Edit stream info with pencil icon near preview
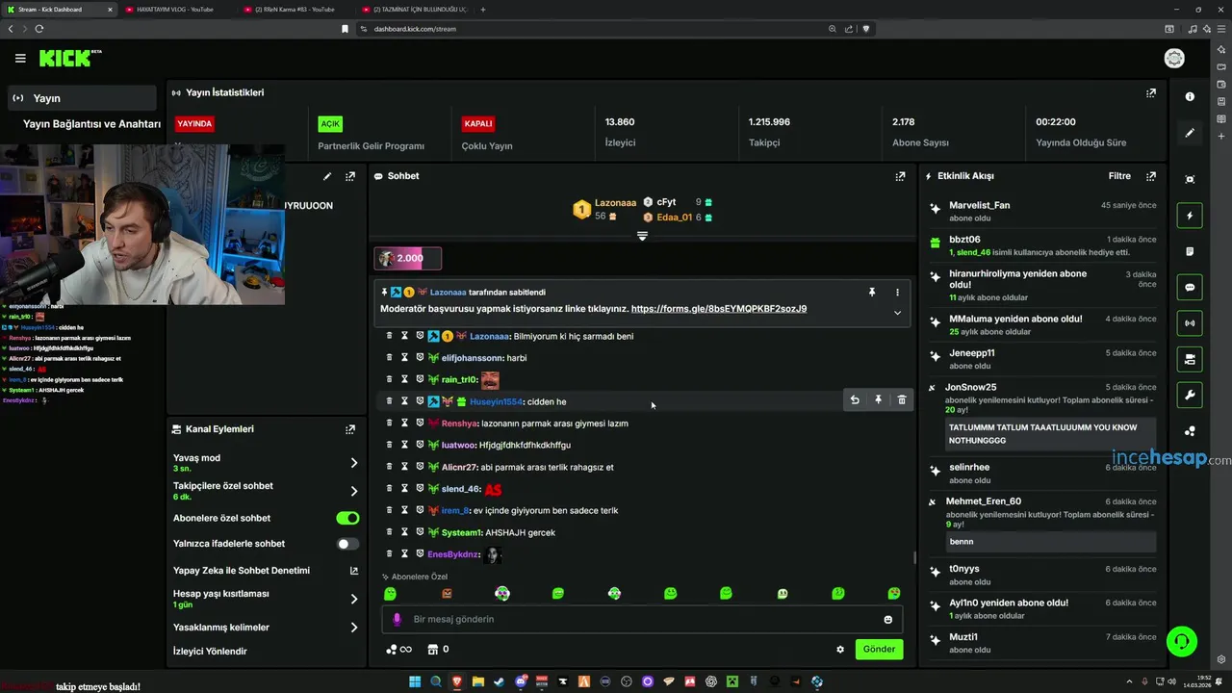Image resolution: width=1232 pixels, height=693 pixels. (327, 176)
